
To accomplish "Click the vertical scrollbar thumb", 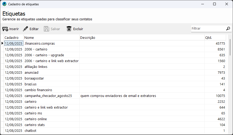I will point(230,47).
